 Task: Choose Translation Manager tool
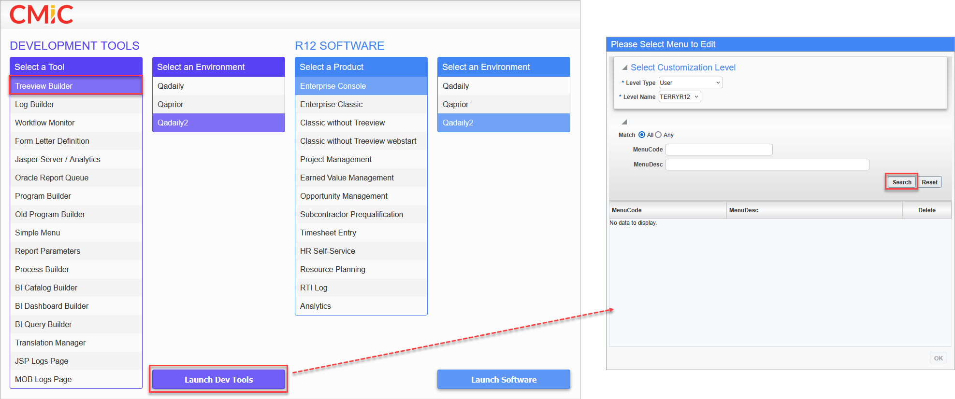click(x=76, y=343)
